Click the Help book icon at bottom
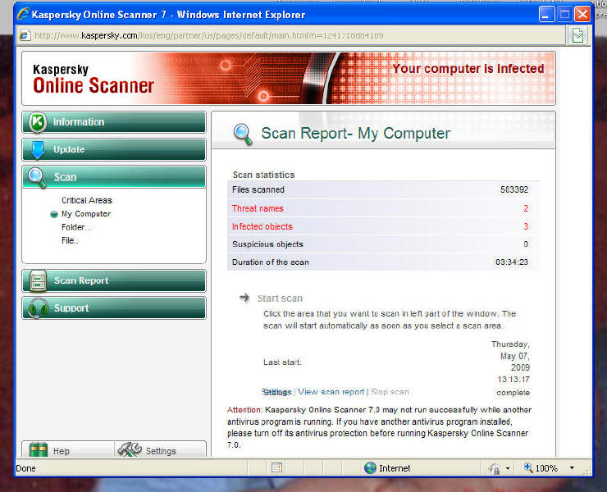607x492 pixels. (x=38, y=450)
